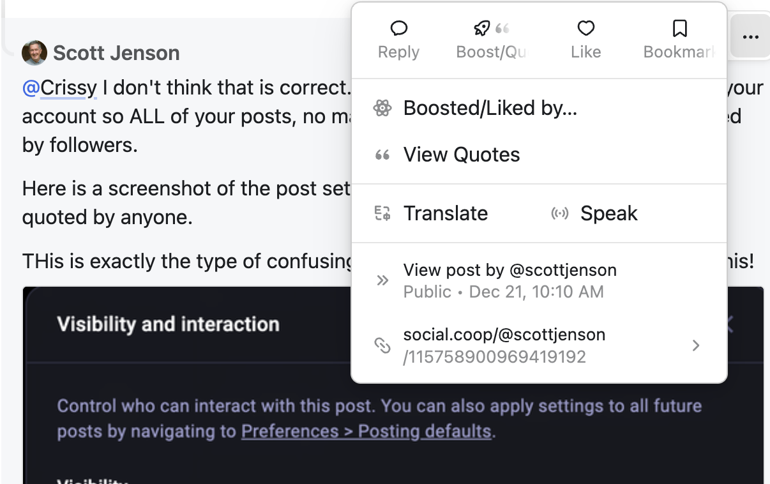Expand the social.coop link chevron arrow
The width and height of the screenshot is (770, 484).
coord(696,345)
